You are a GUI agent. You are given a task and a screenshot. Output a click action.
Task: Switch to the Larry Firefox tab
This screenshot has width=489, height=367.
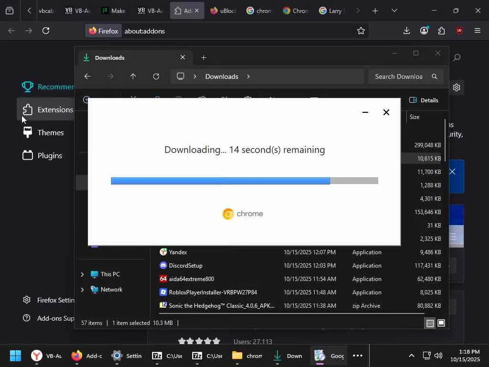pyautogui.click(x=332, y=11)
